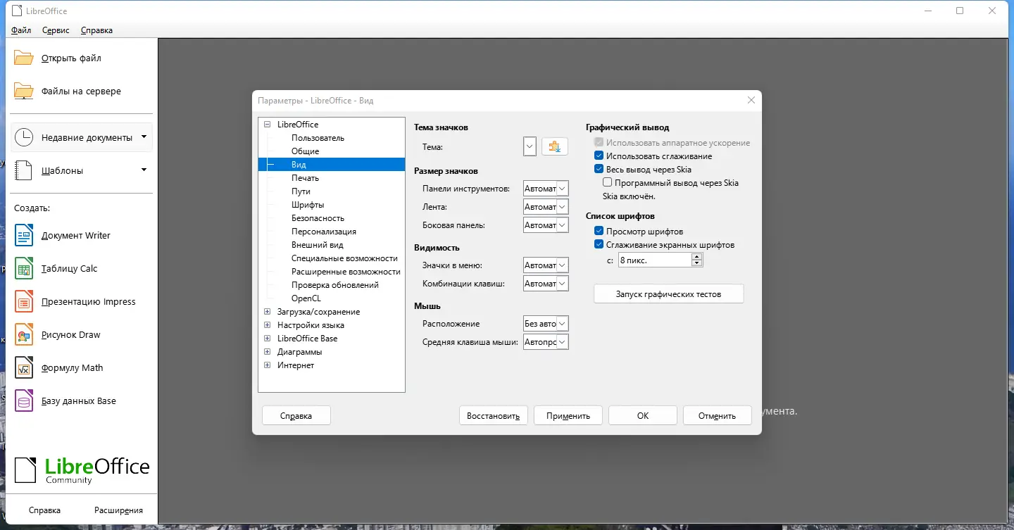
Task: Click the Применить button
Action: (568, 415)
